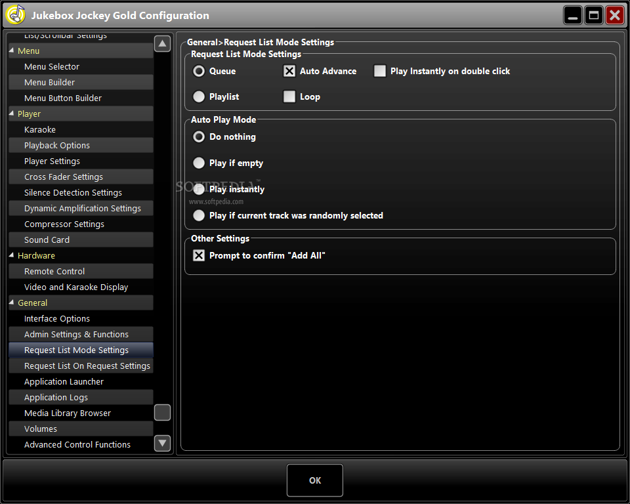Toggle the Auto Advance checkbox
Viewport: 630px width, 504px height.
click(289, 71)
